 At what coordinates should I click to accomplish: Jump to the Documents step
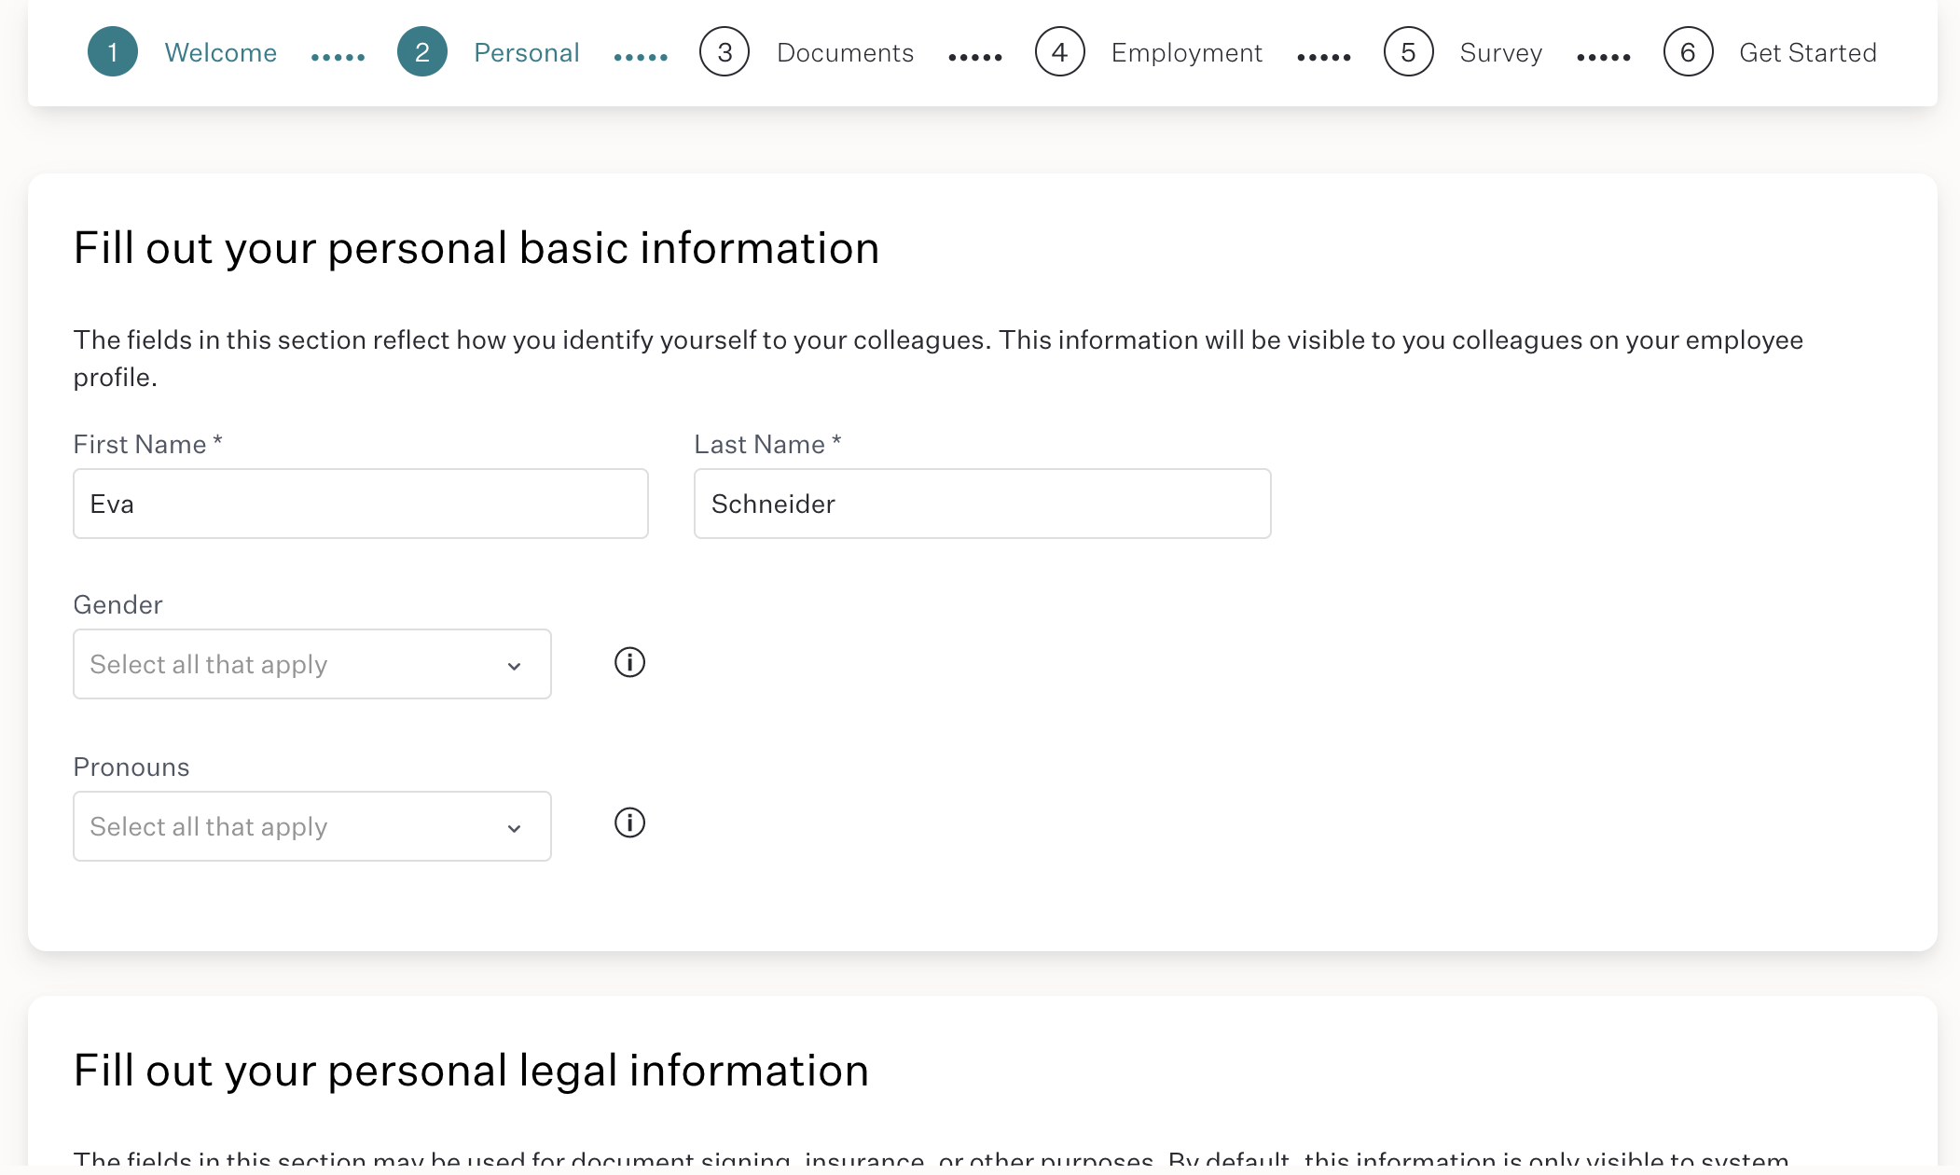(x=845, y=53)
